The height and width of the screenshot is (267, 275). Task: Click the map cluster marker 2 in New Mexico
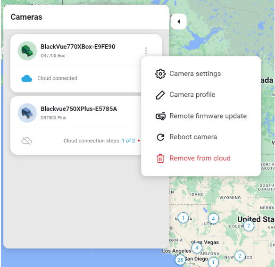(240, 256)
